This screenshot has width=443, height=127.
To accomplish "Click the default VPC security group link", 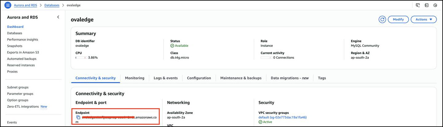I will click(x=282, y=117).
